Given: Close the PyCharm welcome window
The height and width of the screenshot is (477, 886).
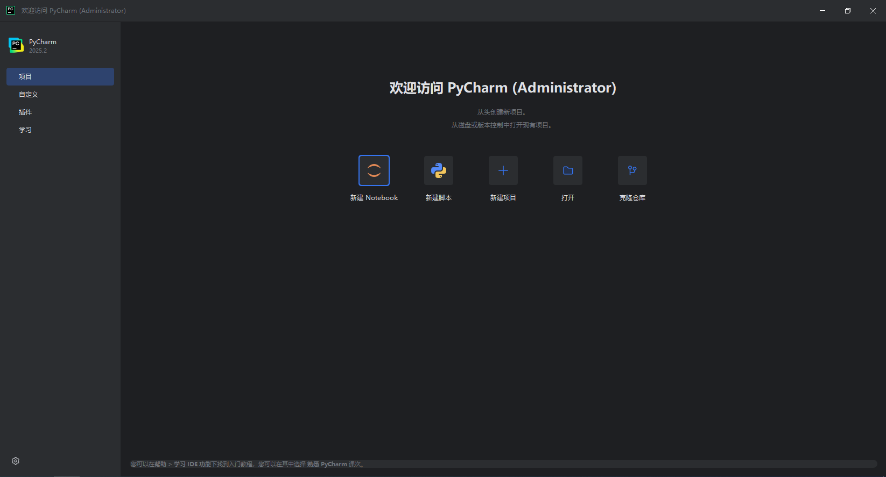Looking at the screenshot, I should click(873, 11).
